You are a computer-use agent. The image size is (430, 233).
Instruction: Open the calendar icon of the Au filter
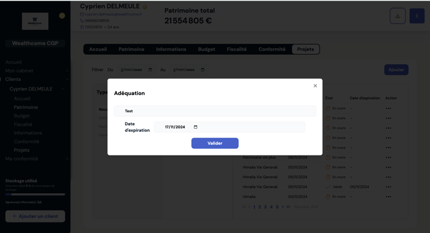[202, 69]
